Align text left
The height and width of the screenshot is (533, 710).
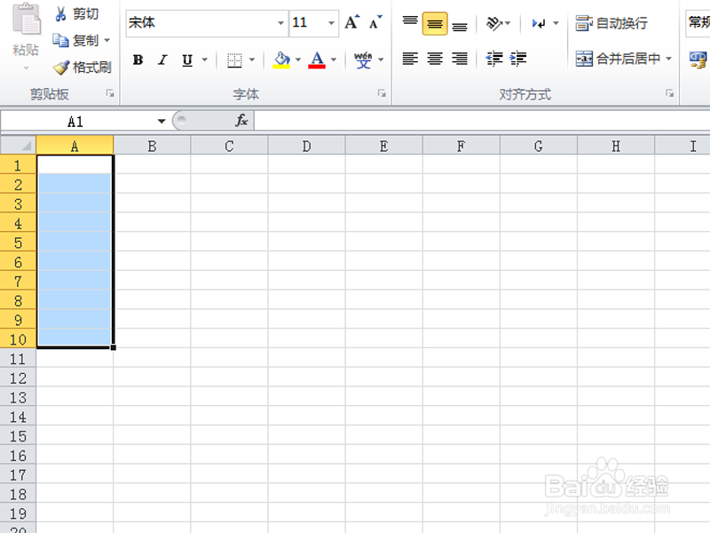[410, 59]
